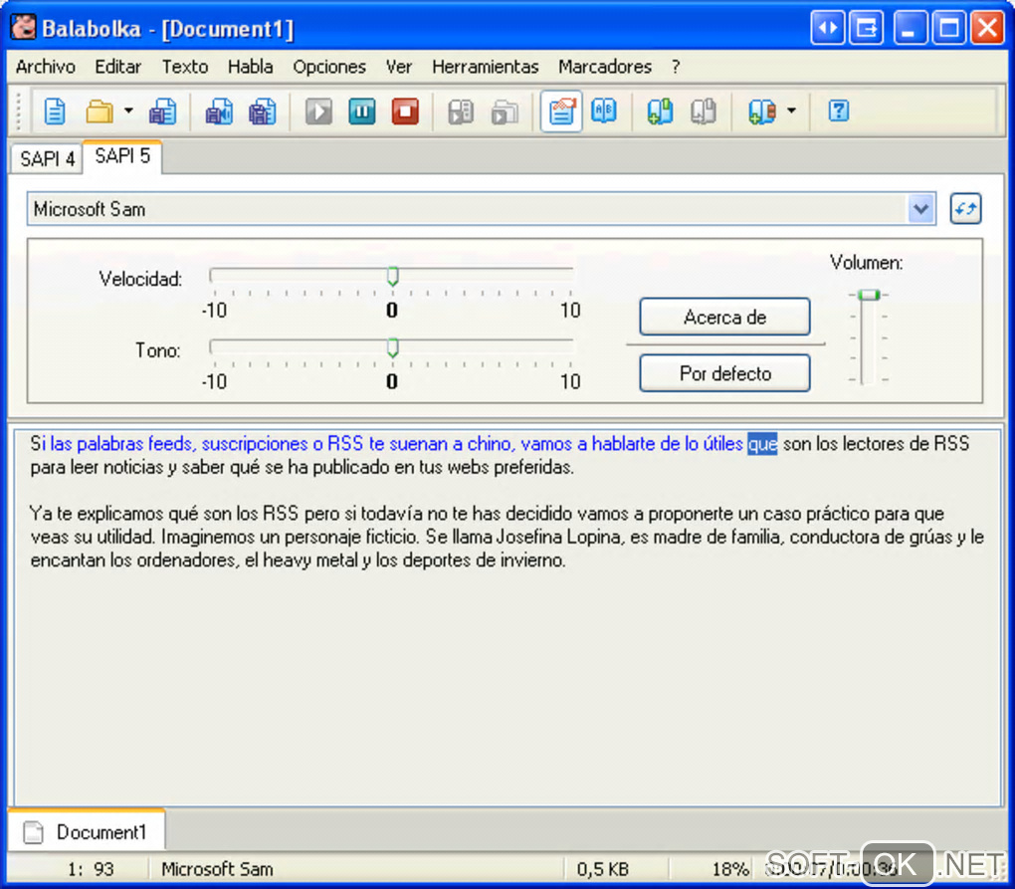The width and height of the screenshot is (1015, 889).
Task: Click the save document icon
Action: tap(162, 112)
